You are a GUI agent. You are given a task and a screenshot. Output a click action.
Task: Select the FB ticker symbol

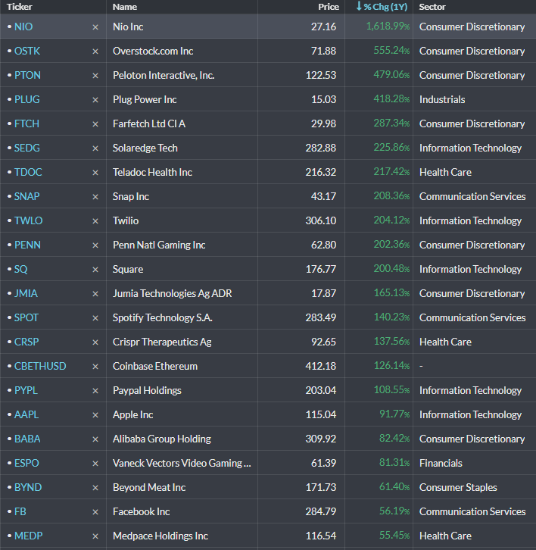tap(20, 511)
